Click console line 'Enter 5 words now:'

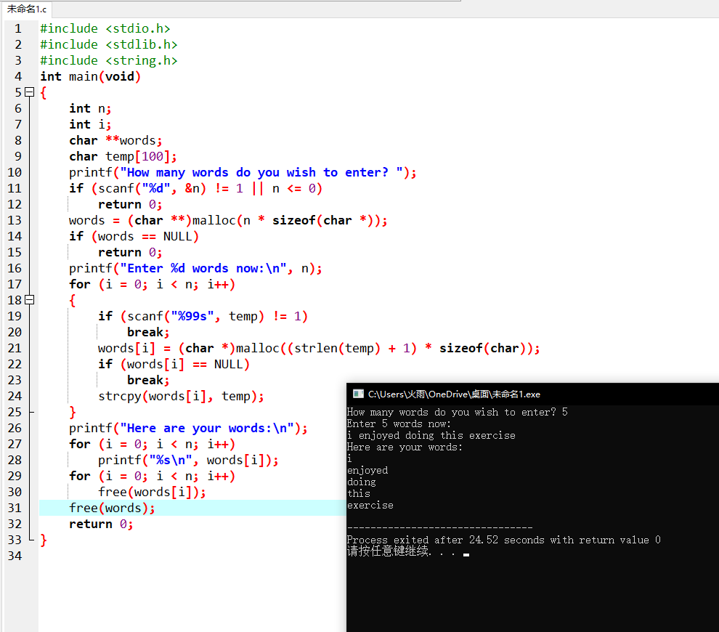[399, 424]
